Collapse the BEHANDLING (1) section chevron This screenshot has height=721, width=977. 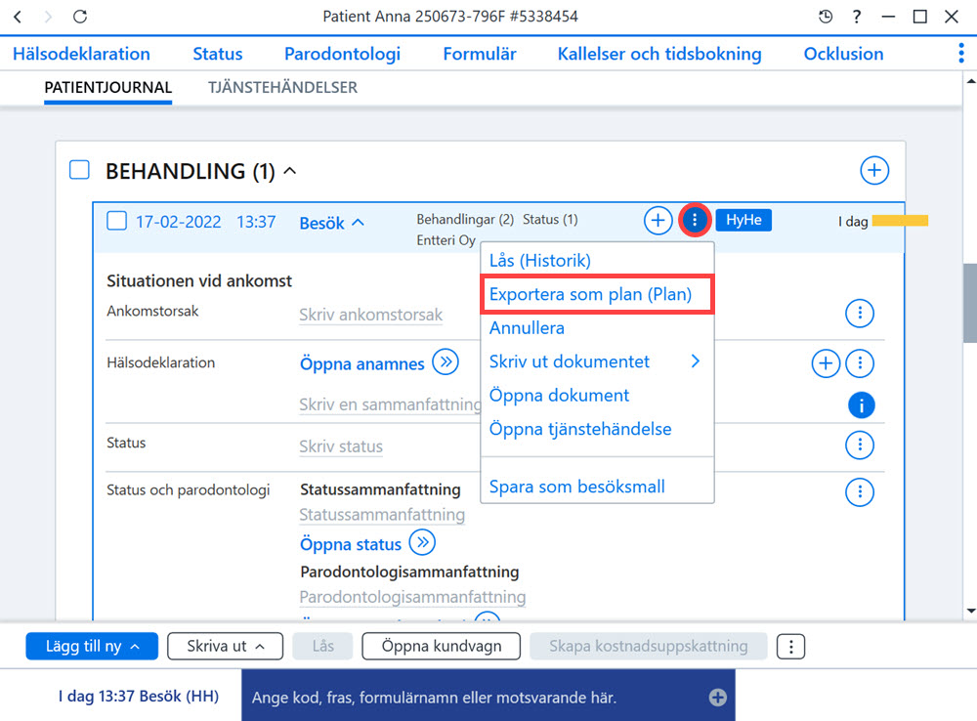pyautogui.click(x=290, y=171)
